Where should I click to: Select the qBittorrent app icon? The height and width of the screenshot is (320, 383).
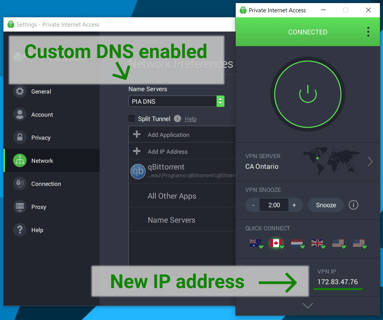pyautogui.click(x=138, y=171)
